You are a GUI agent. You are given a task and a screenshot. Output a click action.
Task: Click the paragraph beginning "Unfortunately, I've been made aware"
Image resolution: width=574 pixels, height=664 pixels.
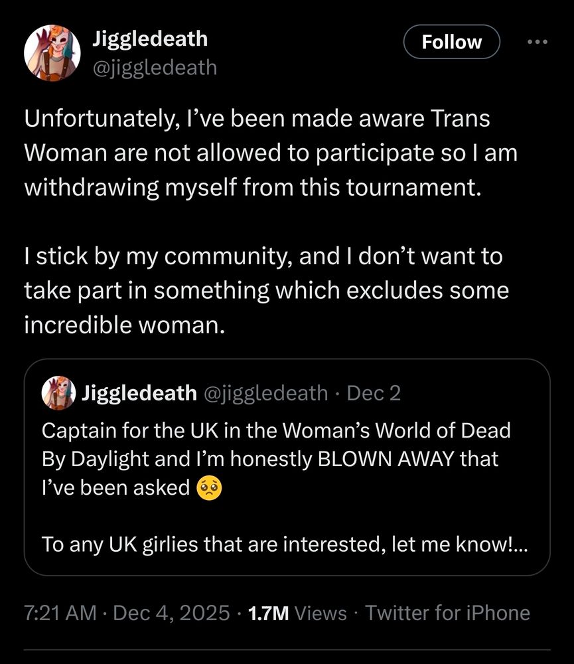[x=269, y=153]
